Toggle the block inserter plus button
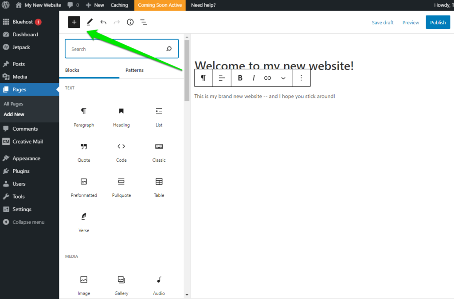The width and height of the screenshot is (454, 299). 74,22
